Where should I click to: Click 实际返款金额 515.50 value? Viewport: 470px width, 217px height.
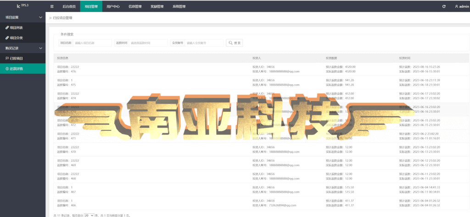tap(349, 192)
